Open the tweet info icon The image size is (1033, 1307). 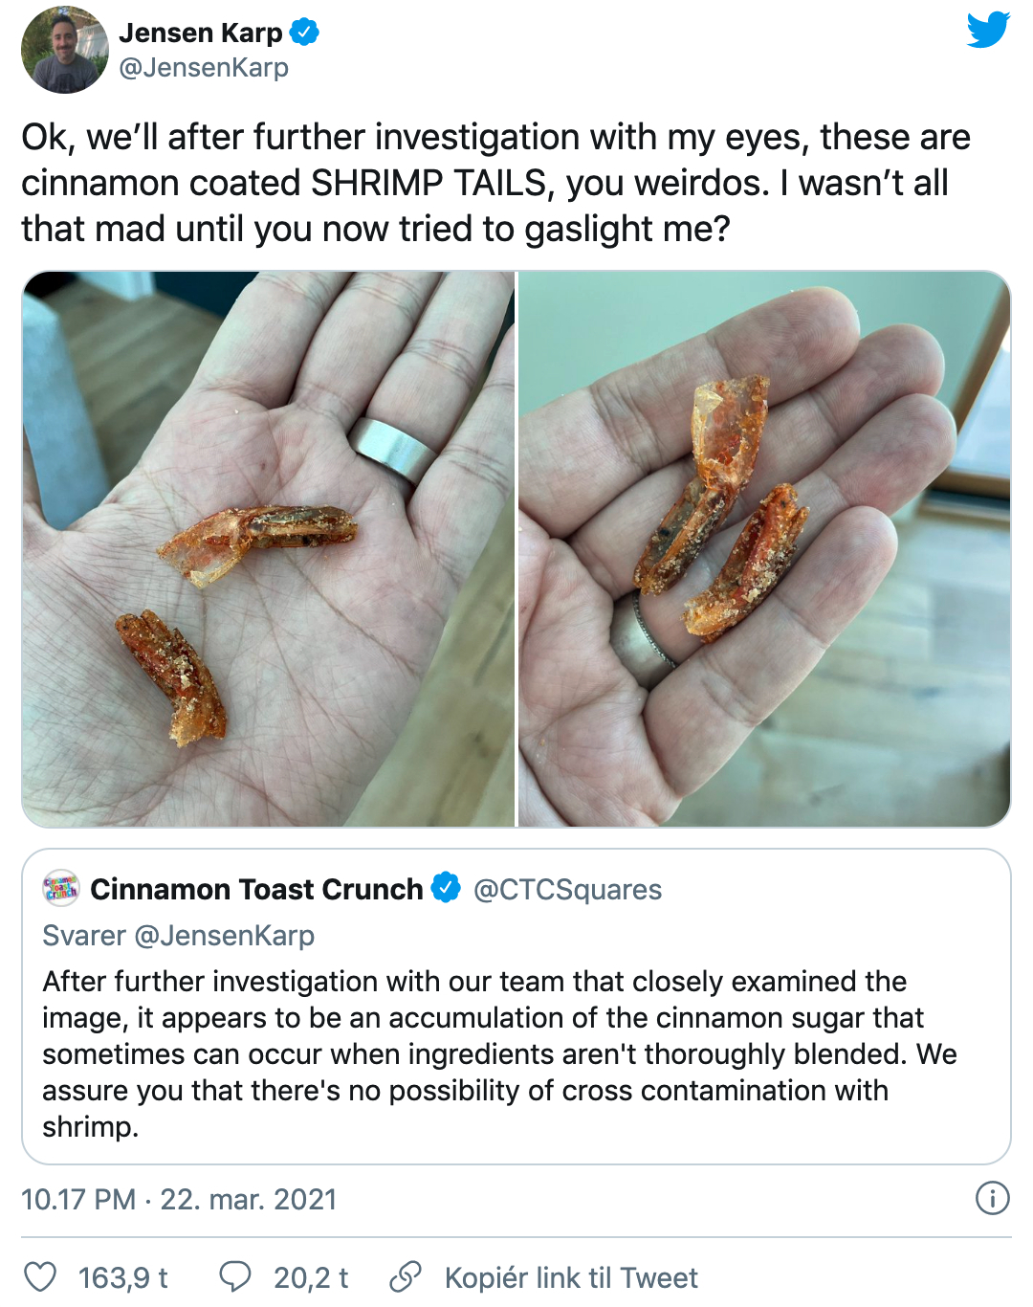click(x=992, y=1198)
